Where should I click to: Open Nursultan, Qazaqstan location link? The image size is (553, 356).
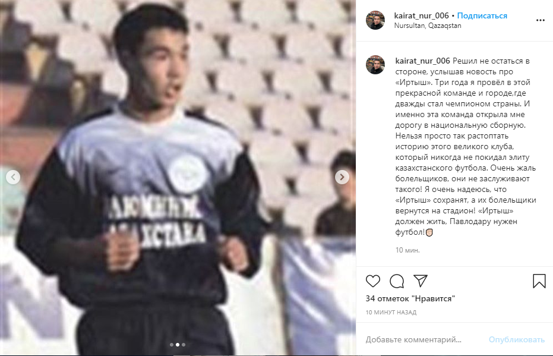(x=428, y=26)
